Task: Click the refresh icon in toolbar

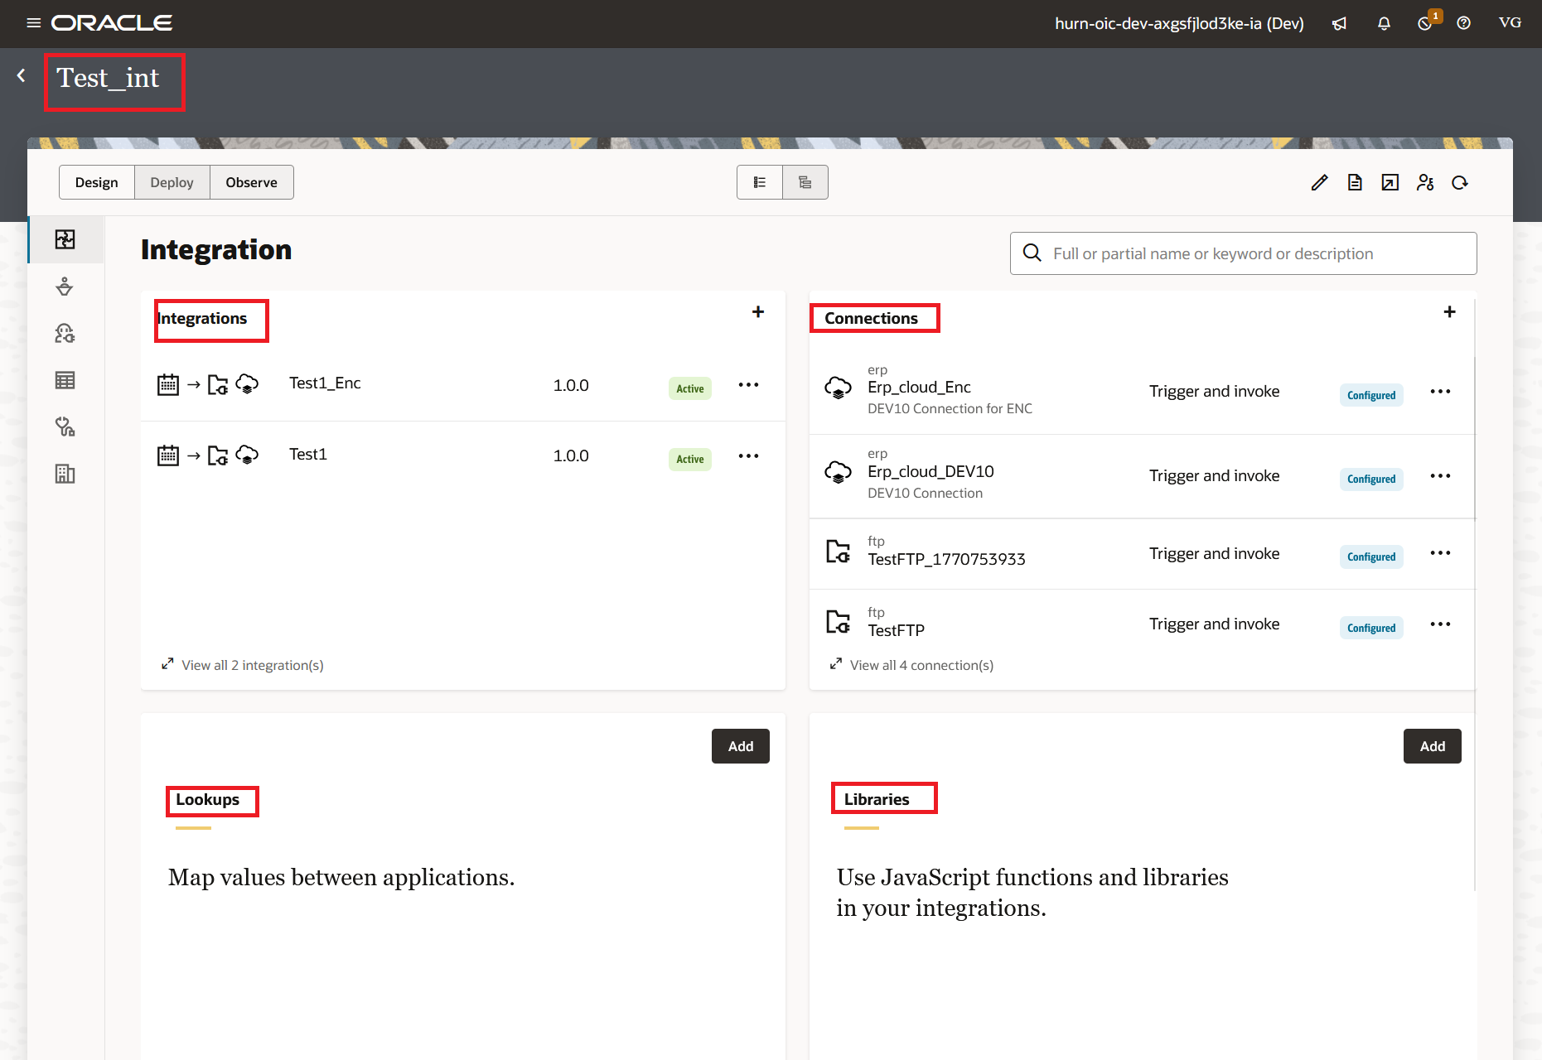Action: tap(1460, 182)
